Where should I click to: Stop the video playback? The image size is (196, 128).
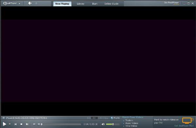tap(21, 124)
